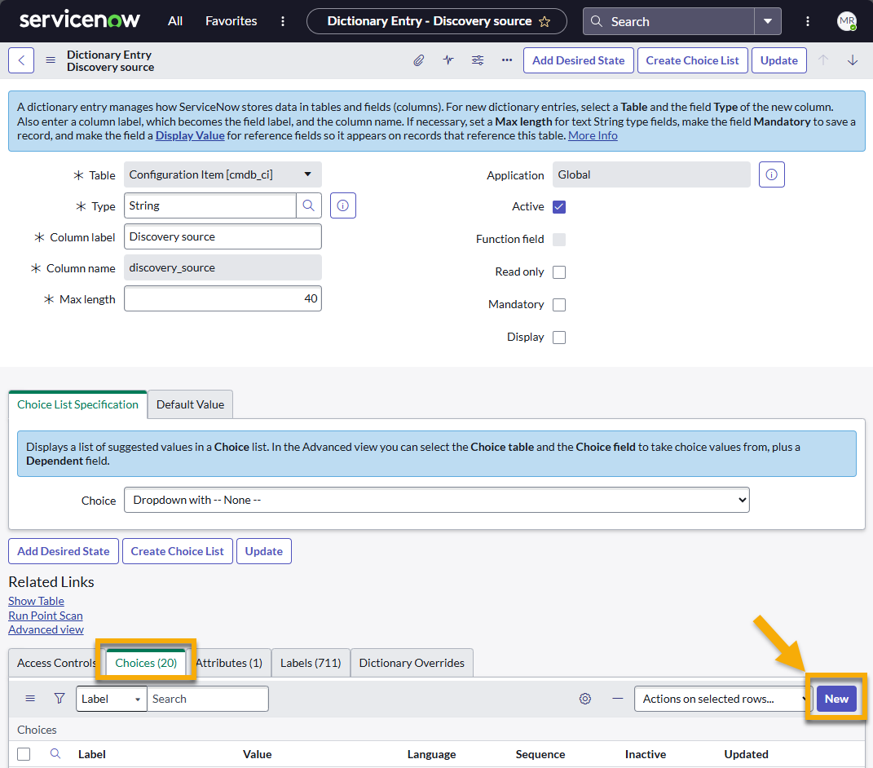873x768 pixels.
Task: Click the Application info icon
Action: (x=771, y=174)
